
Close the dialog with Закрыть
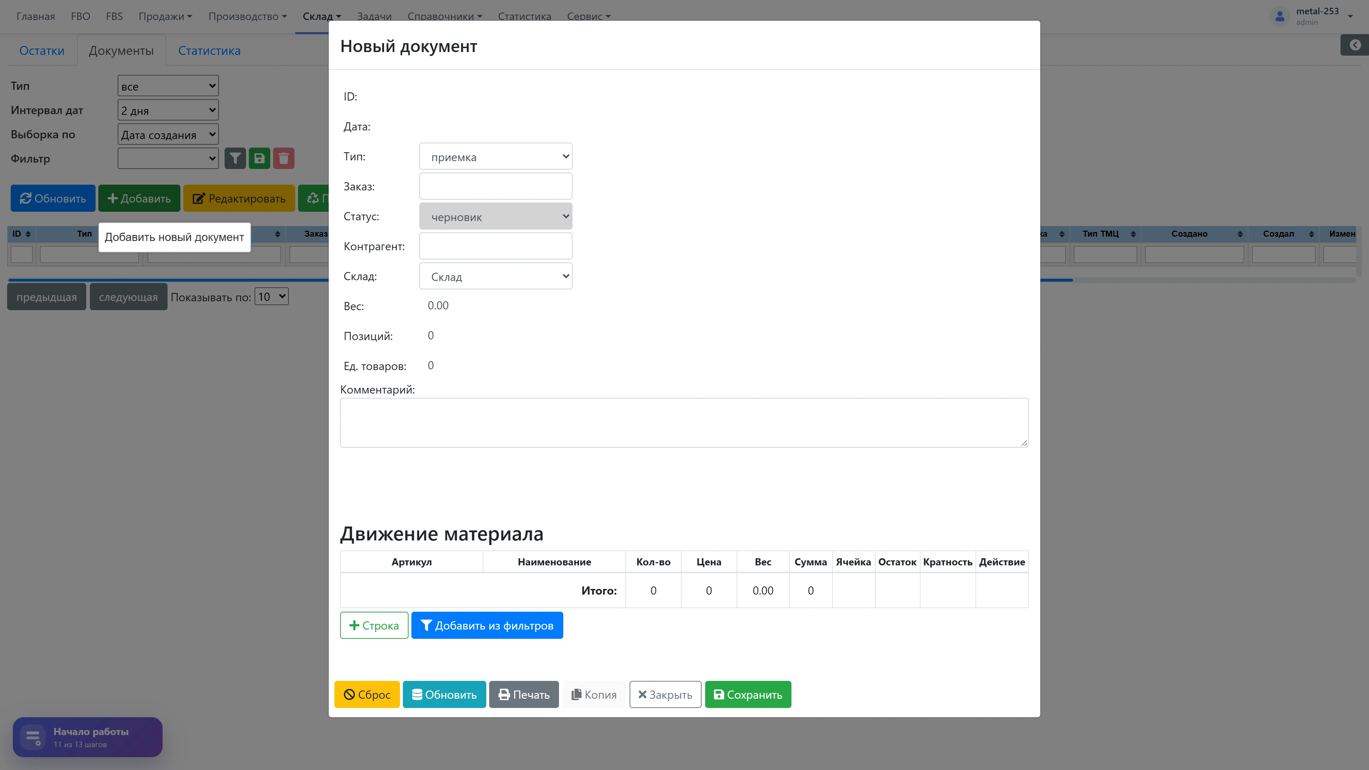tap(665, 694)
